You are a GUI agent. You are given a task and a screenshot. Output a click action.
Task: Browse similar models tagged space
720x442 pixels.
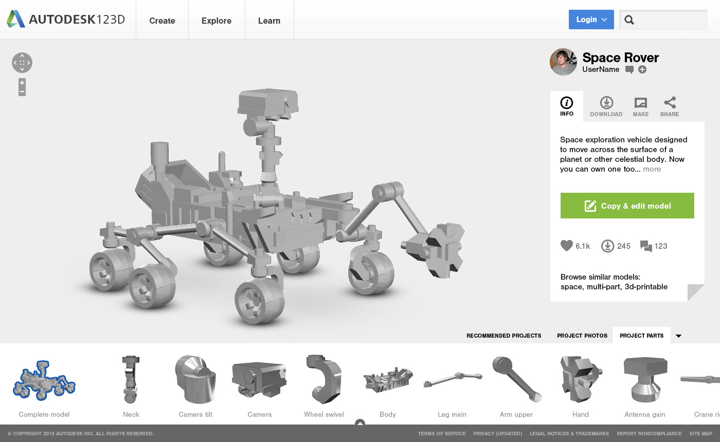point(571,287)
